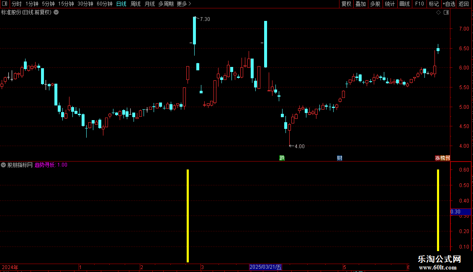Click the highlighted 0.30 axis value

[460, 212]
